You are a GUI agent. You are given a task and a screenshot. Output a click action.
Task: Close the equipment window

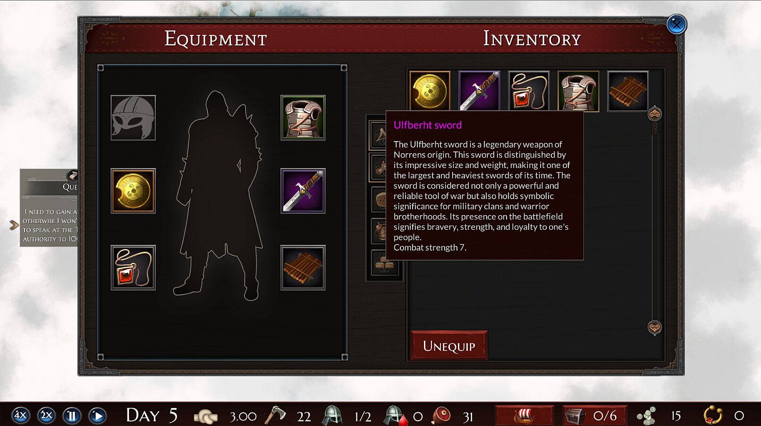tap(676, 25)
